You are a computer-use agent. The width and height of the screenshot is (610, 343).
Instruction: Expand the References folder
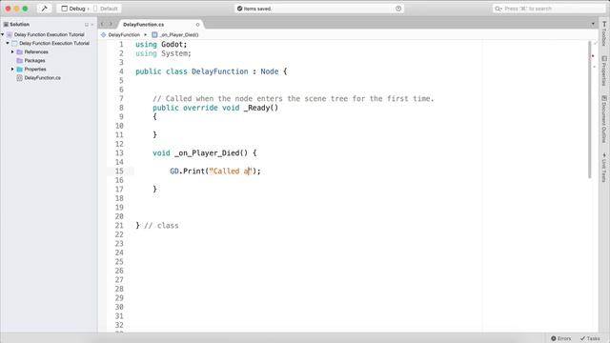pos(12,51)
